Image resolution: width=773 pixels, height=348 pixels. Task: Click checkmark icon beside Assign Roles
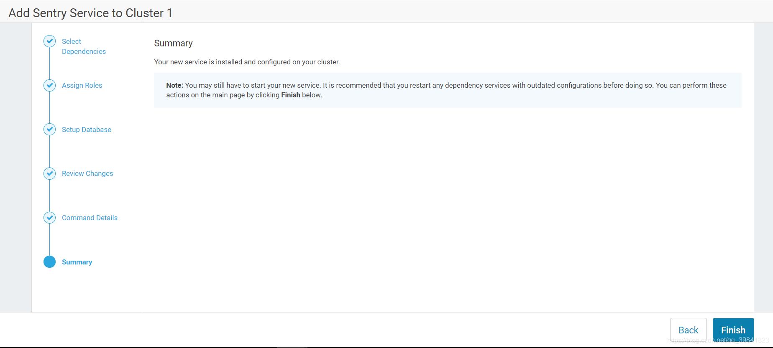(x=49, y=85)
